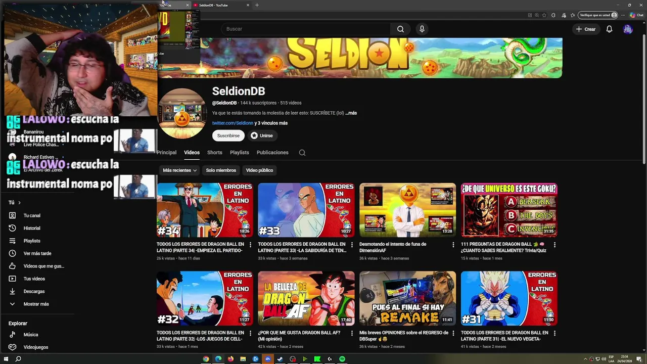
Task: Open File Explorer from the taskbar
Action: 243,359
